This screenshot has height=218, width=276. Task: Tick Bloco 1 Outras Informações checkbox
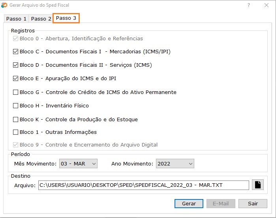click(16, 132)
